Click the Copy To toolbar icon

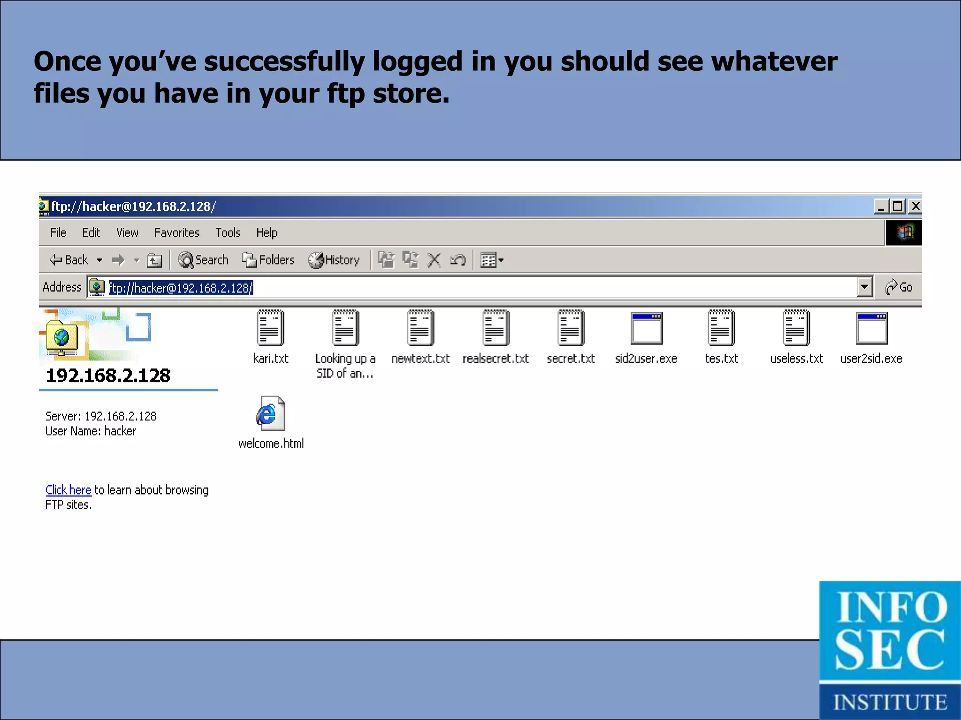[x=411, y=260]
